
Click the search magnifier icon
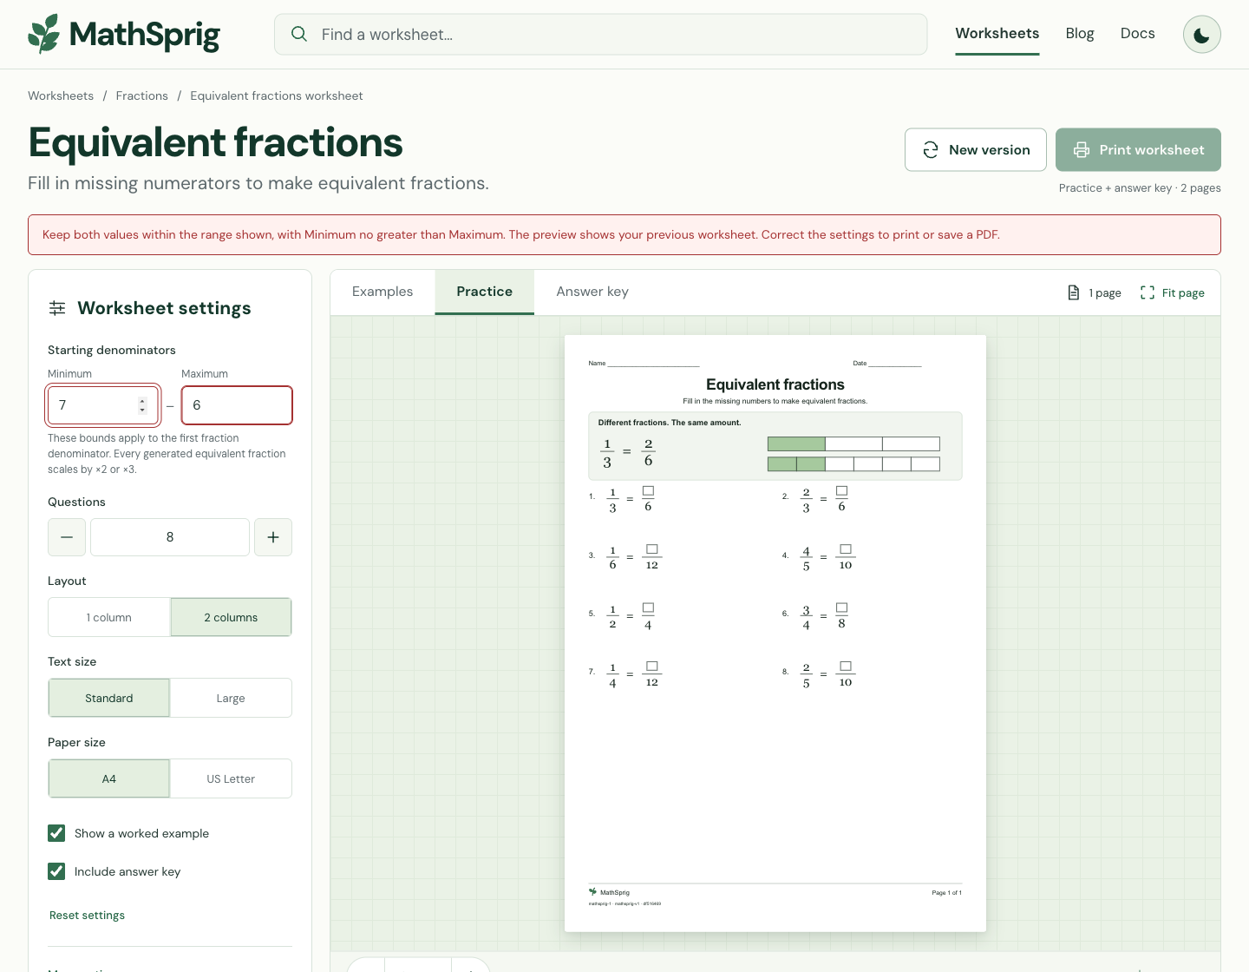pos(299,34)
